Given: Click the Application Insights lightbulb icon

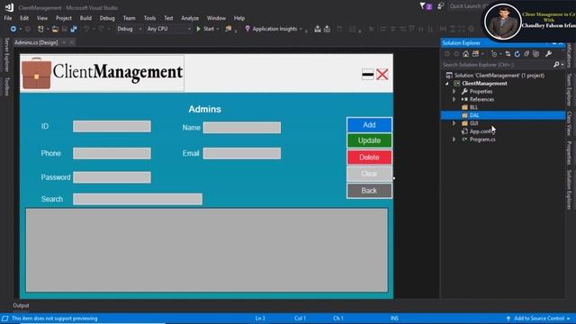Looking at the screenshot, I should (247, 29).
